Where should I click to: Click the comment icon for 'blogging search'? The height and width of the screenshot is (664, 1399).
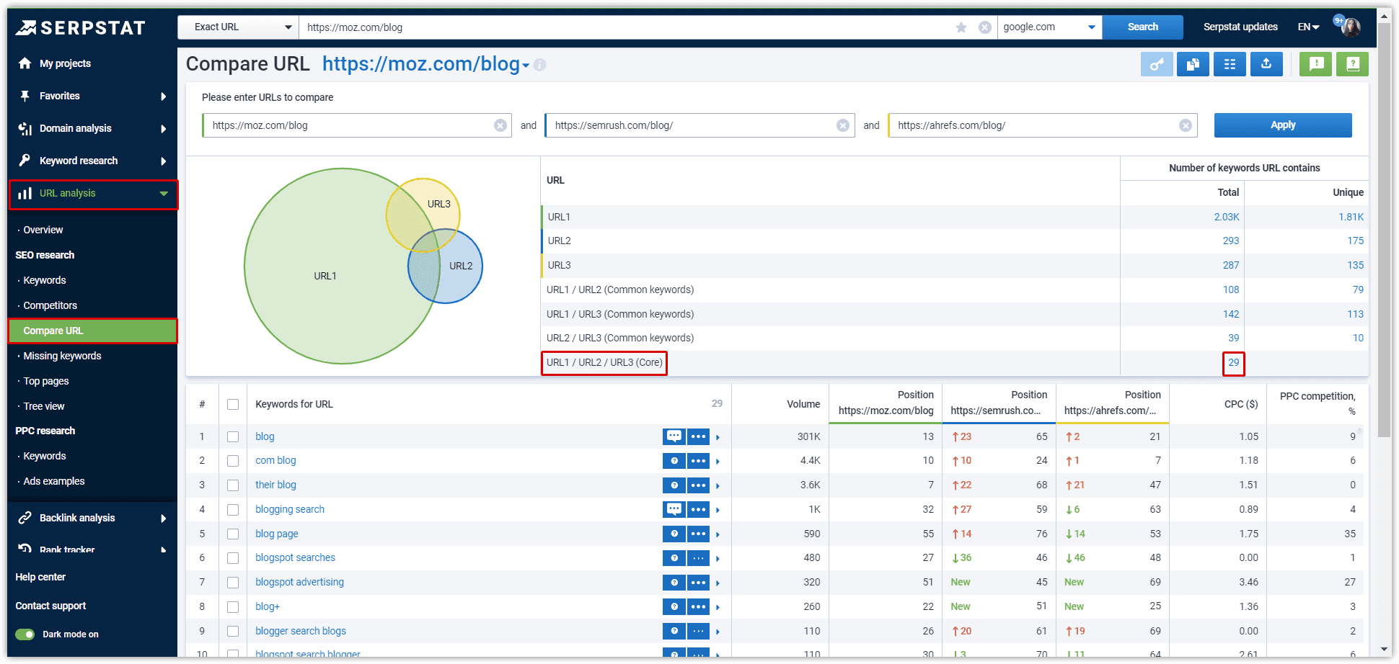click(x=674, y=510)
